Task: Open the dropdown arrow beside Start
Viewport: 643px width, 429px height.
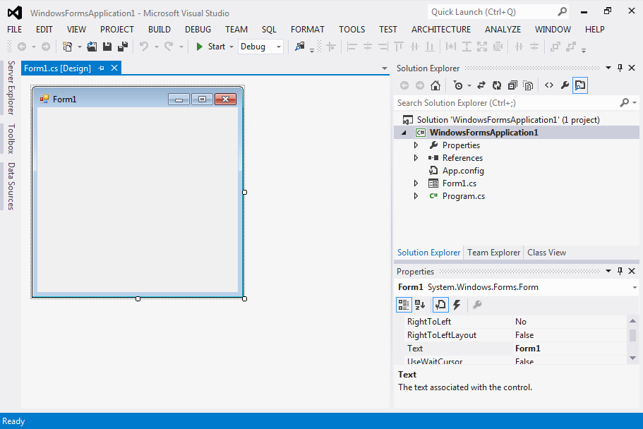Action: coord(232,47)
